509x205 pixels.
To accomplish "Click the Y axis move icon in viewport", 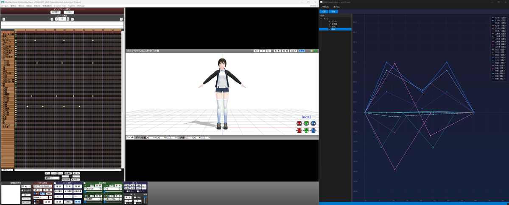I will pos(306,131).
